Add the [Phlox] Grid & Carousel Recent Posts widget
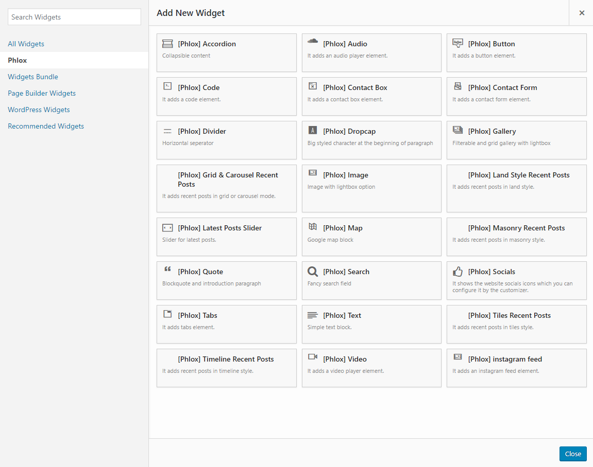 (227, 188)
